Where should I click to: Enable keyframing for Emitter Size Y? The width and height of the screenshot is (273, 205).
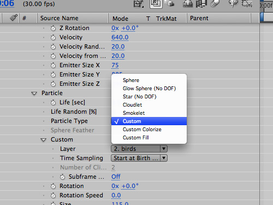[53, 74]
